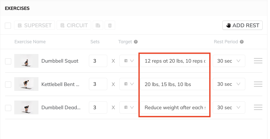
Task: Click the Kettlebell Bent row reorder handle
Action: [258, 84]
